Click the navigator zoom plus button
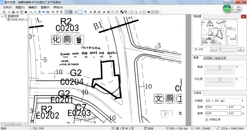 (x=240, y=49)
